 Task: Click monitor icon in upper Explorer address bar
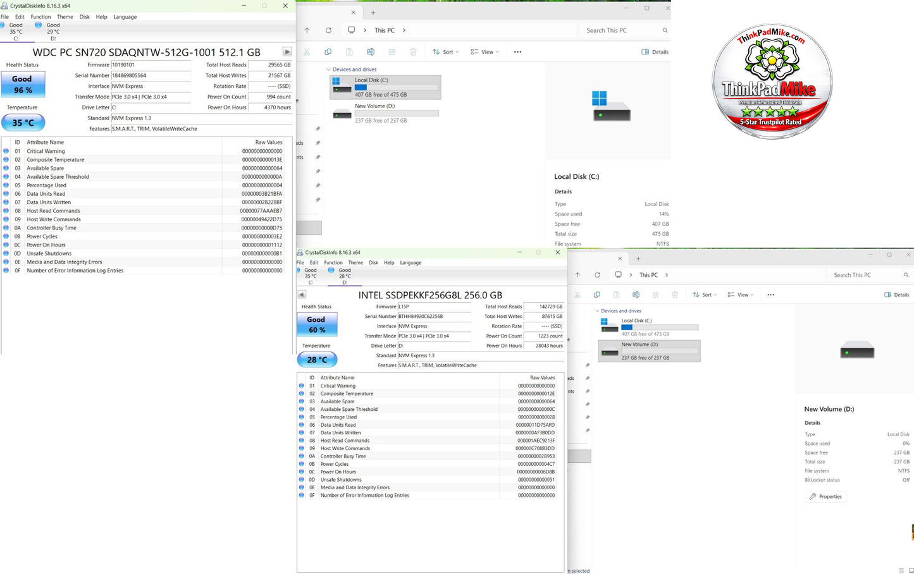click(x=351, y=30)
